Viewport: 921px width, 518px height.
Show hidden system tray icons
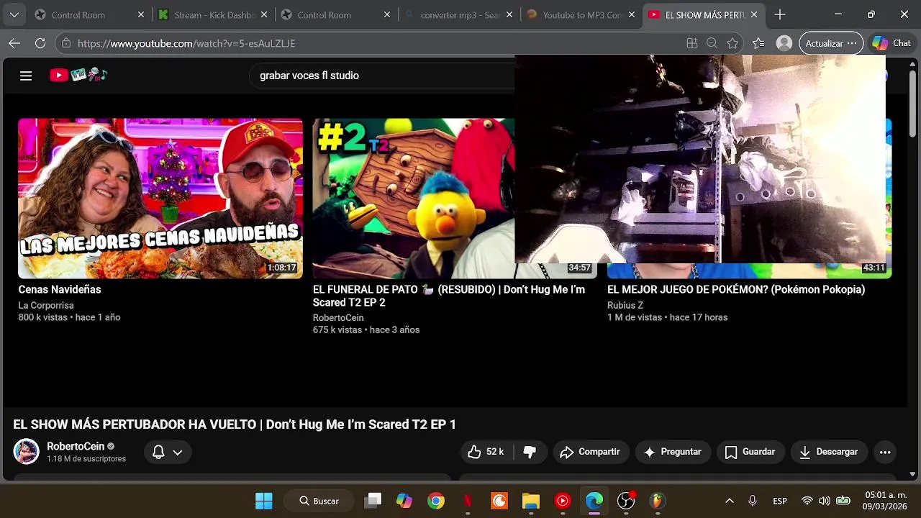point(729,501)
